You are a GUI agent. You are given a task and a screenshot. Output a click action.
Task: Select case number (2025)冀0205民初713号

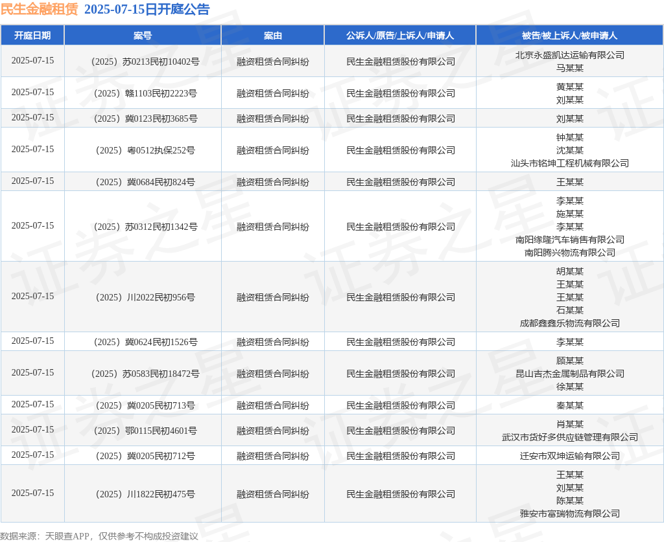coord(145,405)
